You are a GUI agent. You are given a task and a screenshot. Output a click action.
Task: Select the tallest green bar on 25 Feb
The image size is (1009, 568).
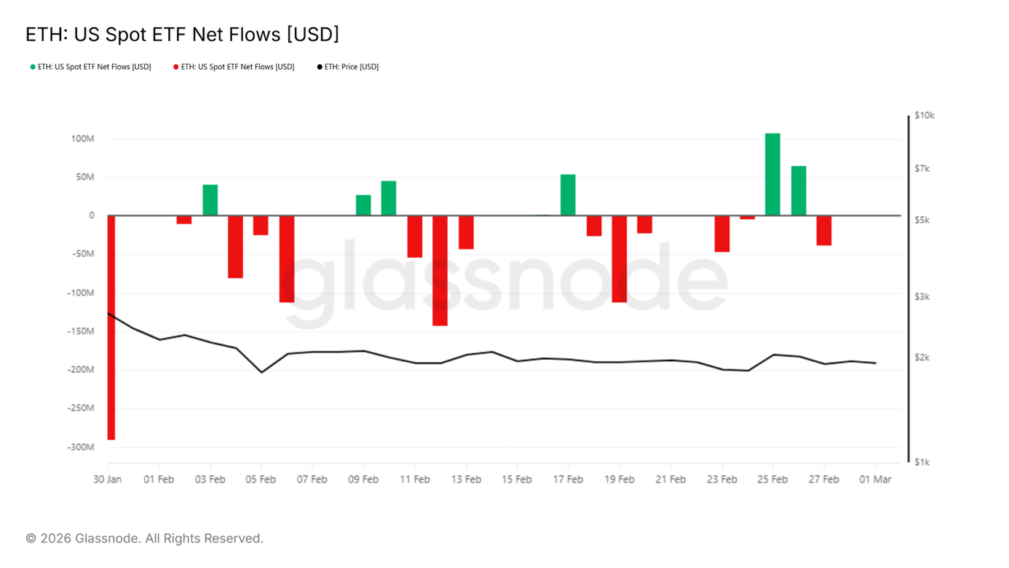pyautogui.click(x=772, y=175)
